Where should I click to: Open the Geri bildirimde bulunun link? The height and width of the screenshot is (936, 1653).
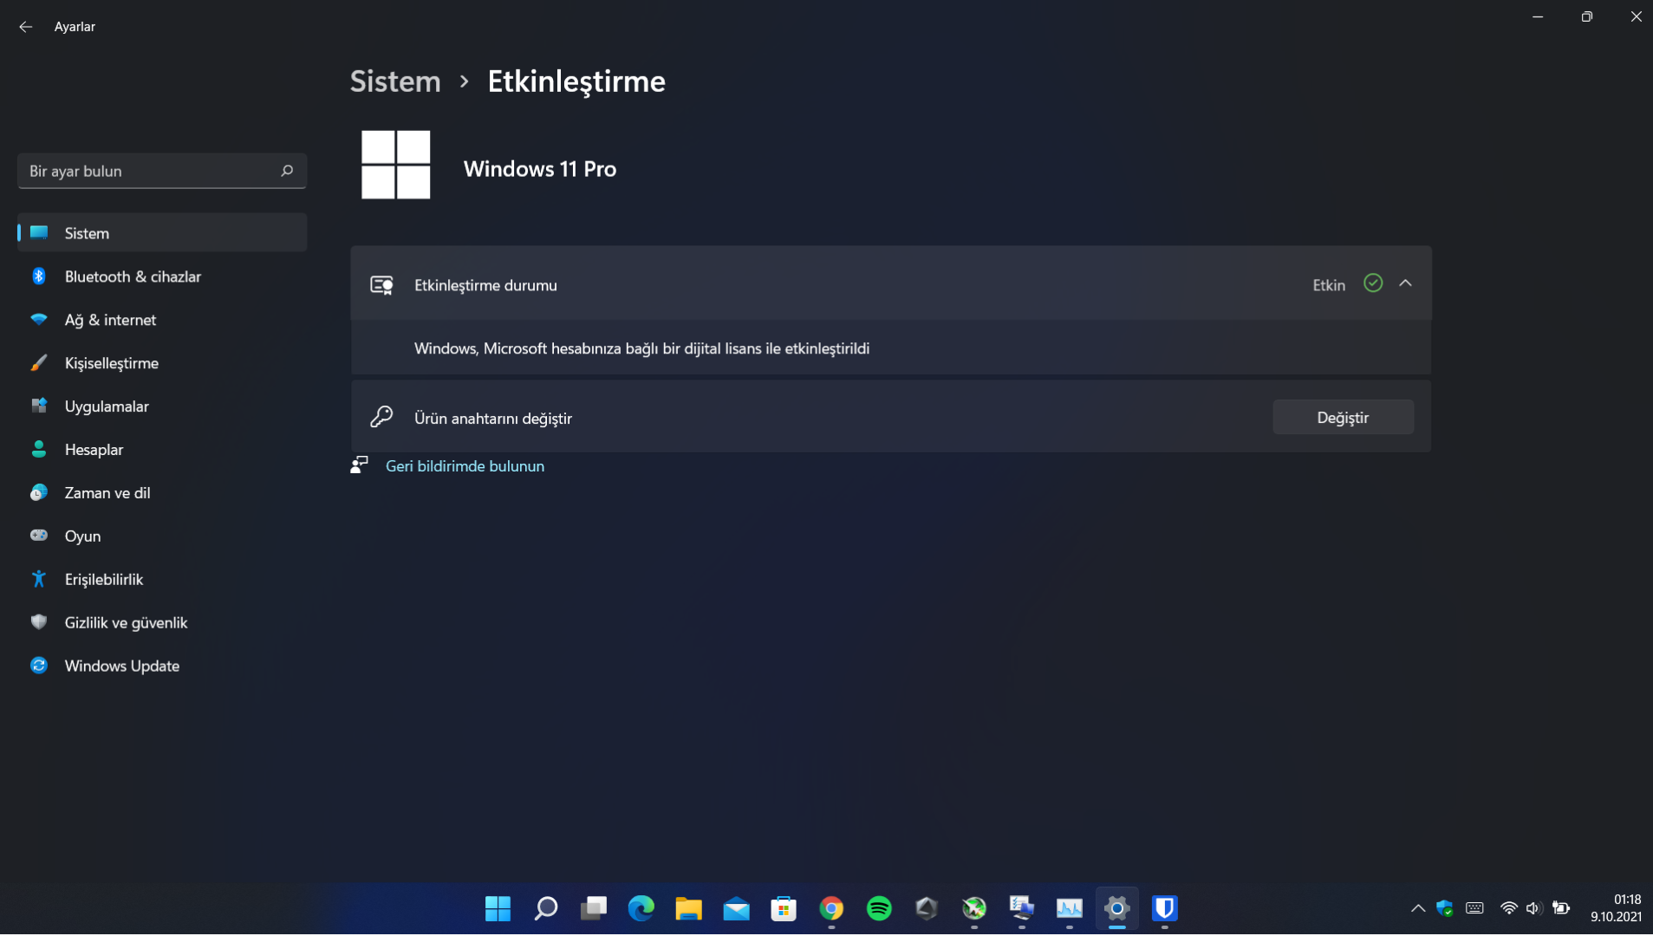coord(465,466)
